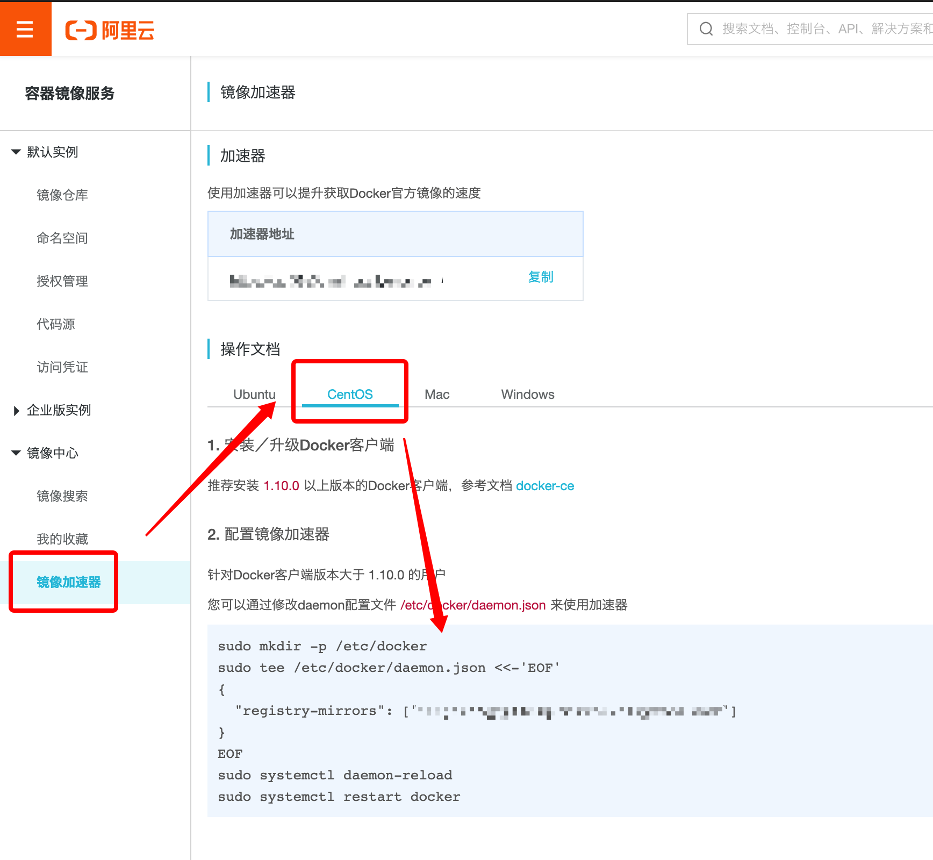The width and height of the screenshot is (933, 860).
Task: Open the orange hamburger menu
Action: point(25,29)
